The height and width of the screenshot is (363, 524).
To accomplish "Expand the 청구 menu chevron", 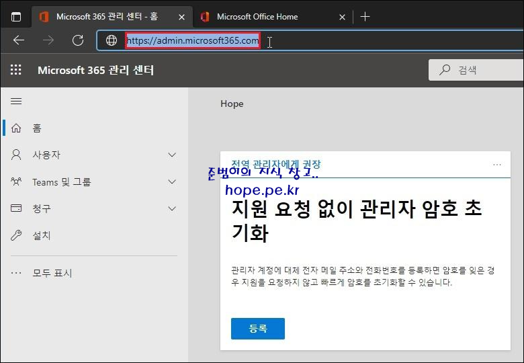I will (172, 208).
